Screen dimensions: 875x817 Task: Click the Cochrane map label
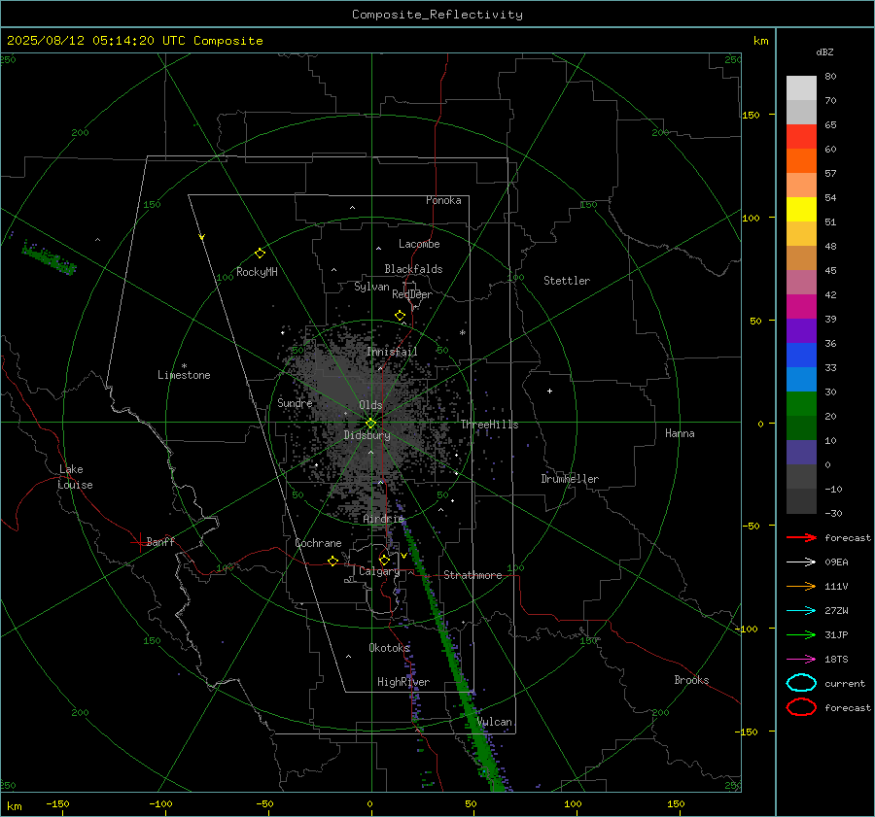pos(318,543)
